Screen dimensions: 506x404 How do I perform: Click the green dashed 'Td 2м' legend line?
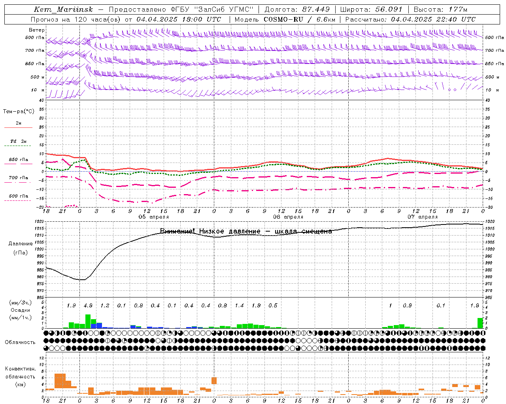18,146
